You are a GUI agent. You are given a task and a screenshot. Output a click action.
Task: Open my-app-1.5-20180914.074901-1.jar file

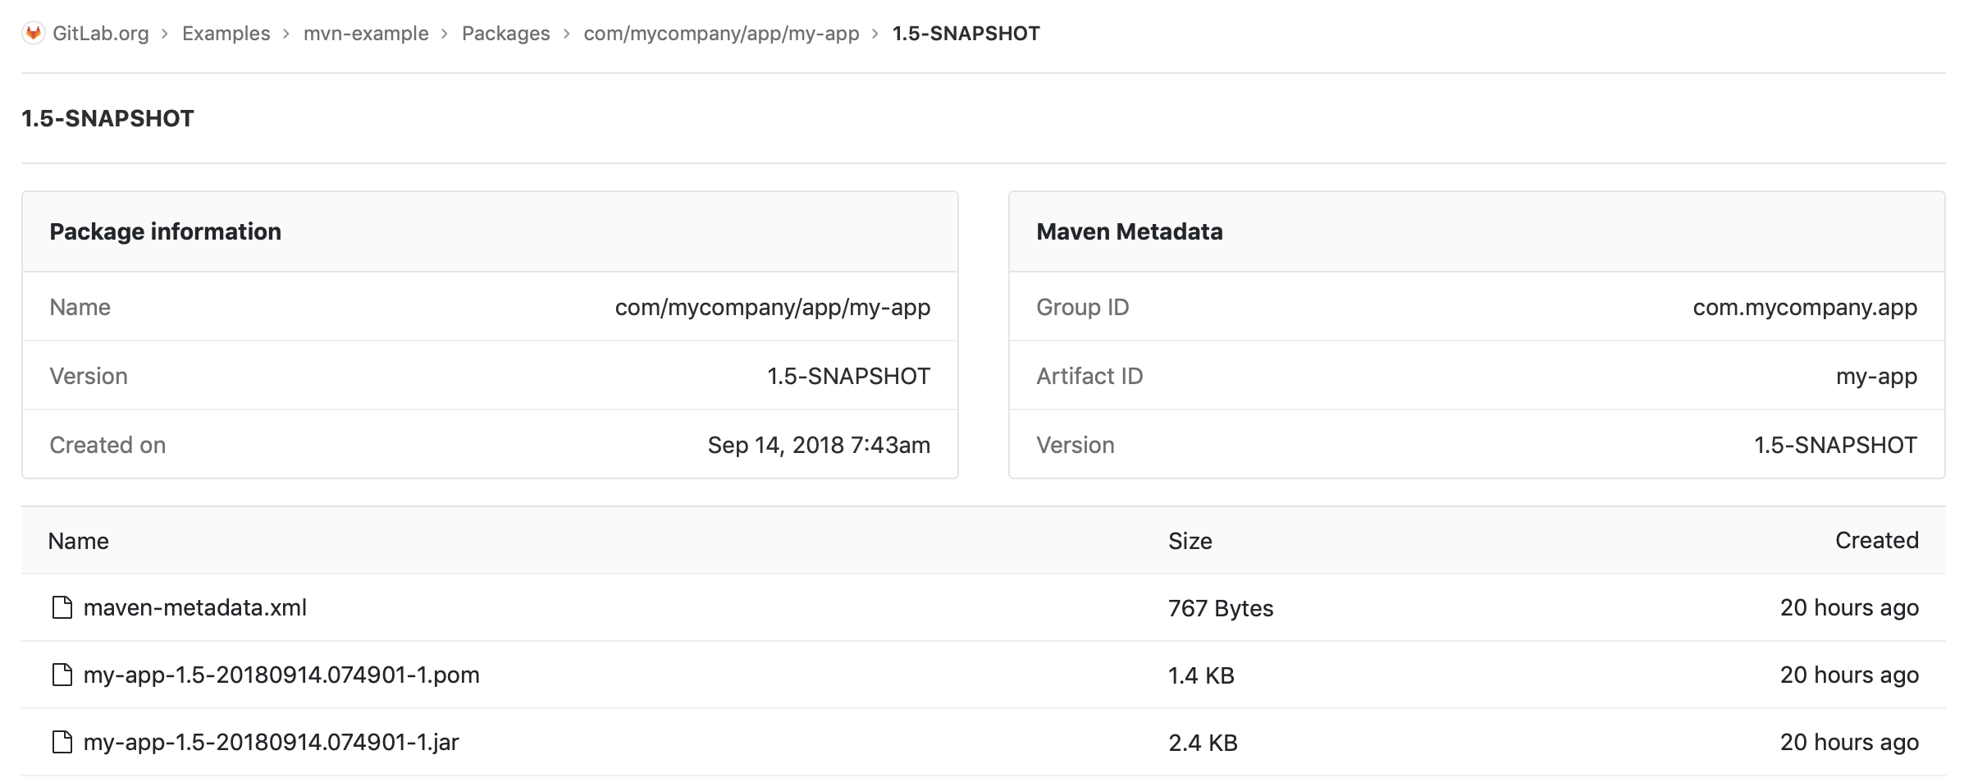click(x=272, y=742)
